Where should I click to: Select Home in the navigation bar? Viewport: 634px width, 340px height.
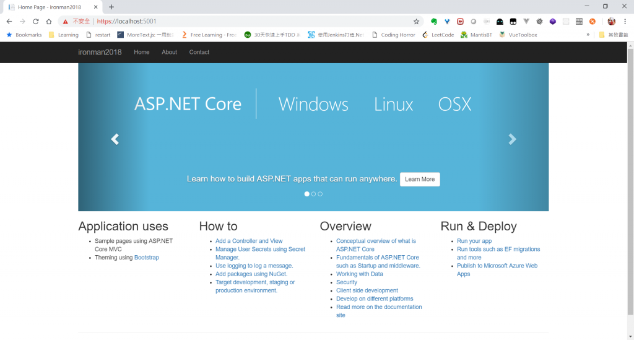(x=142, y=52)
